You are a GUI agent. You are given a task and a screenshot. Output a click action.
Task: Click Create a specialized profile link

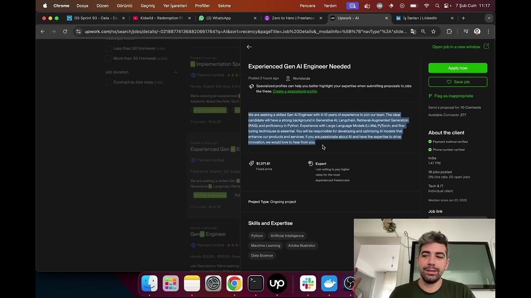click(x=295, y=91)
